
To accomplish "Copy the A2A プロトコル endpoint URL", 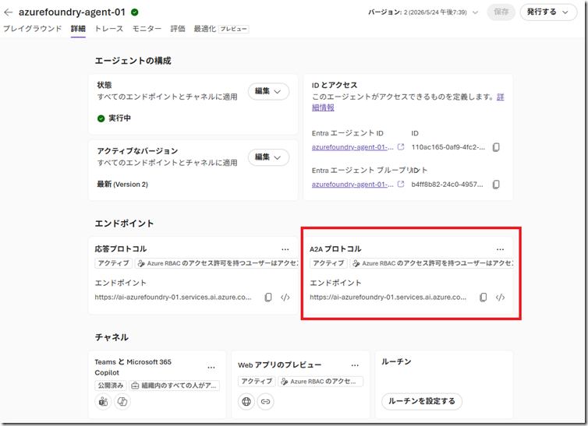I will pyautogui.click(x=483, y=297).
